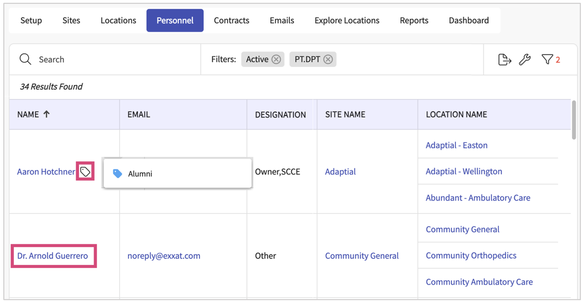The height and width of the screenshot is (303, 584).
Task: Switch to the Contracts tab
Action: (x=231, y=20)
